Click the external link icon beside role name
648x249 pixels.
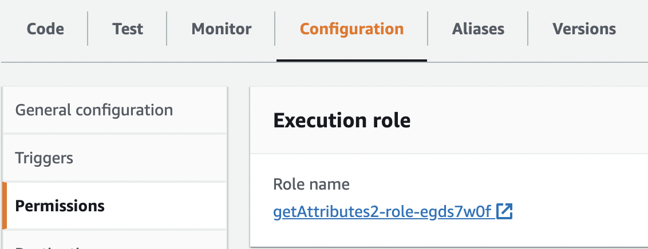[x=504, y=212]
